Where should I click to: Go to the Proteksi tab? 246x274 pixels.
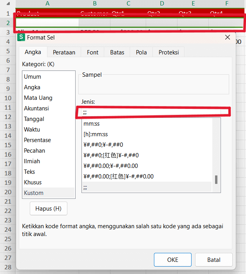tap(169, 52)
